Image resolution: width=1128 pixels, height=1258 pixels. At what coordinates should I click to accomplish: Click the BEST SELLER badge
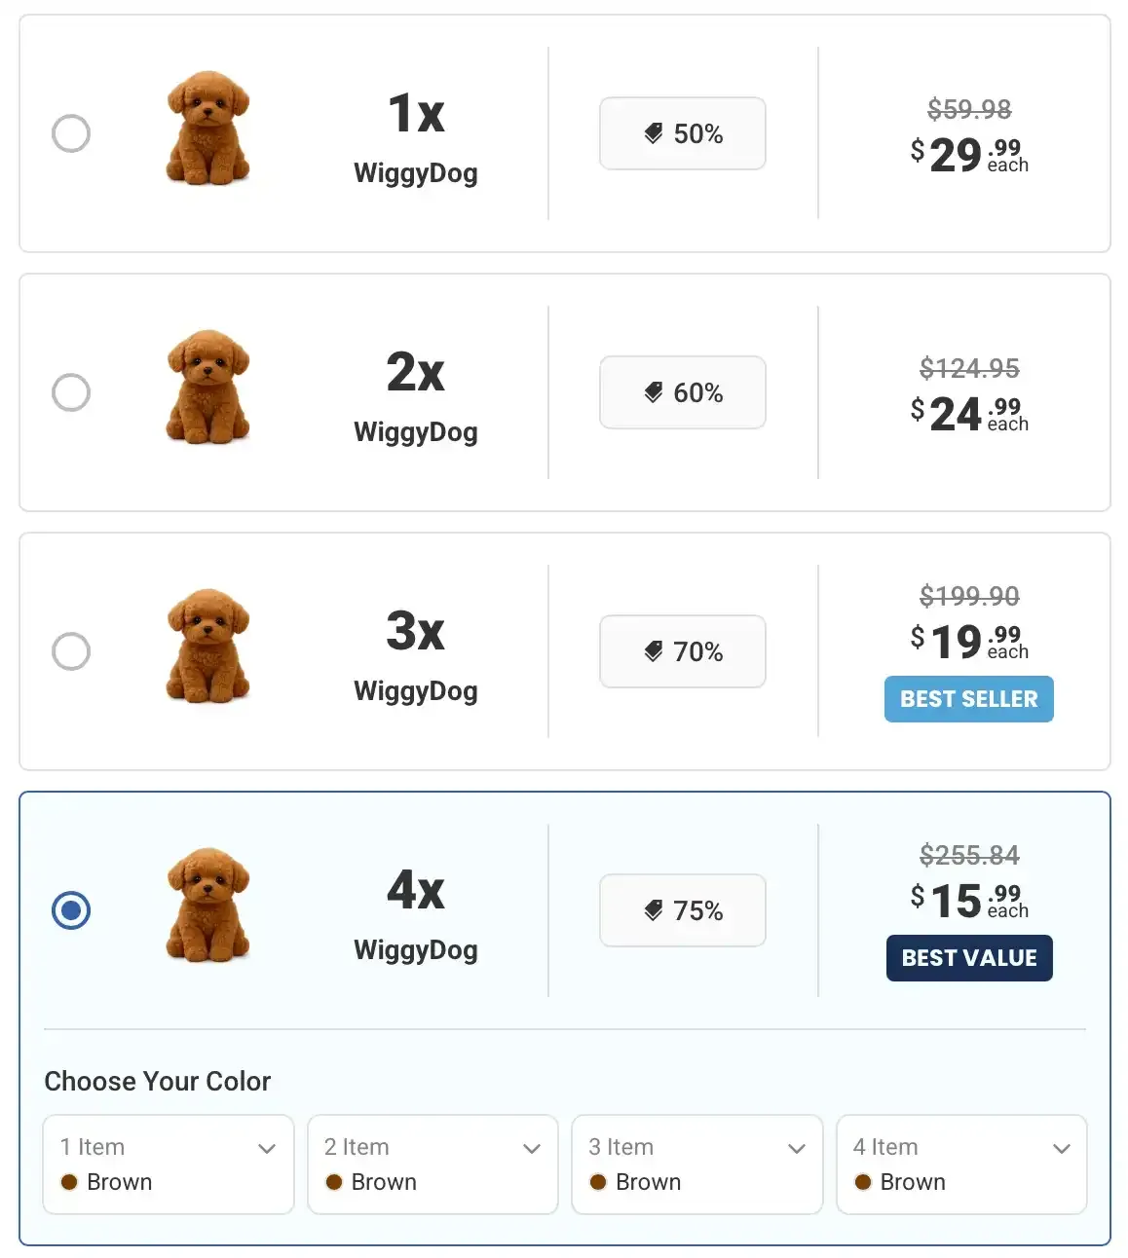pyautogui.click(x=968, y=698)
